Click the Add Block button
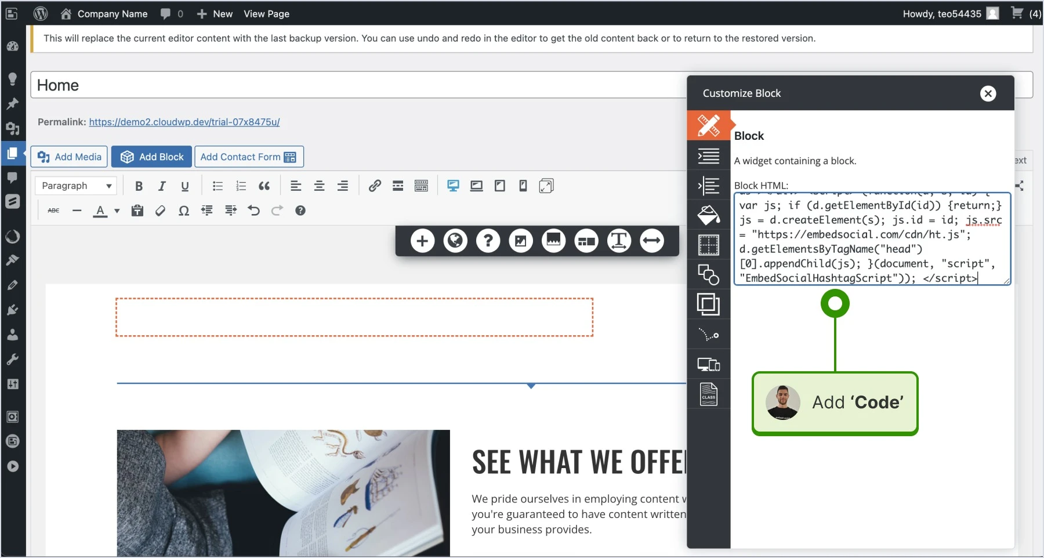The image size is (1044, 558). (x=151, y=157)
